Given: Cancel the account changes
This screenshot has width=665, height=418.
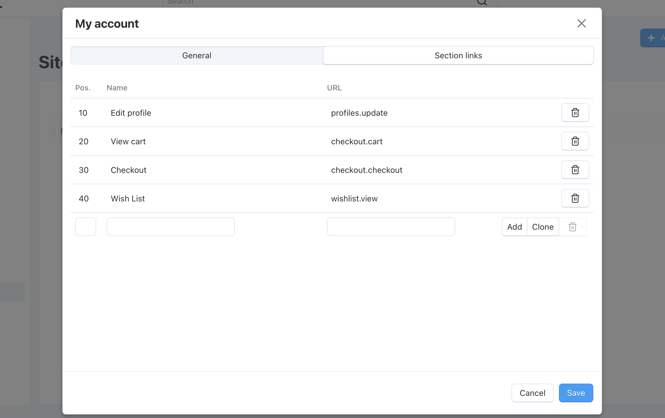Looking at the screenshot, I should 532,393.
